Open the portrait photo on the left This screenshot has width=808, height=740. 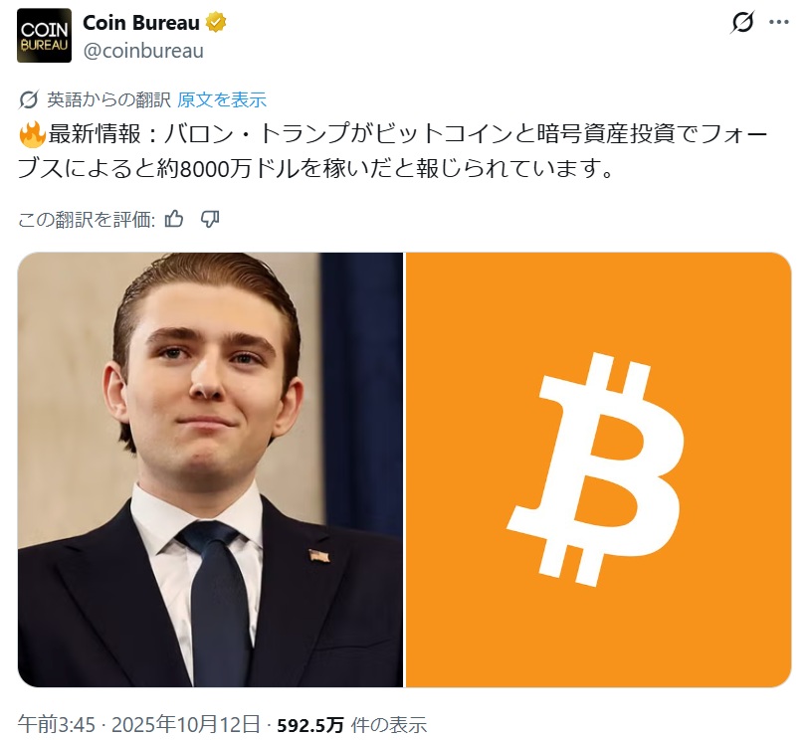210,469
